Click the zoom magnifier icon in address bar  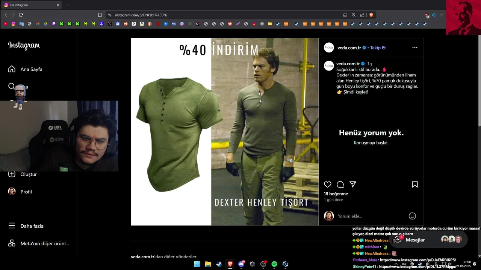pos(354,15)
